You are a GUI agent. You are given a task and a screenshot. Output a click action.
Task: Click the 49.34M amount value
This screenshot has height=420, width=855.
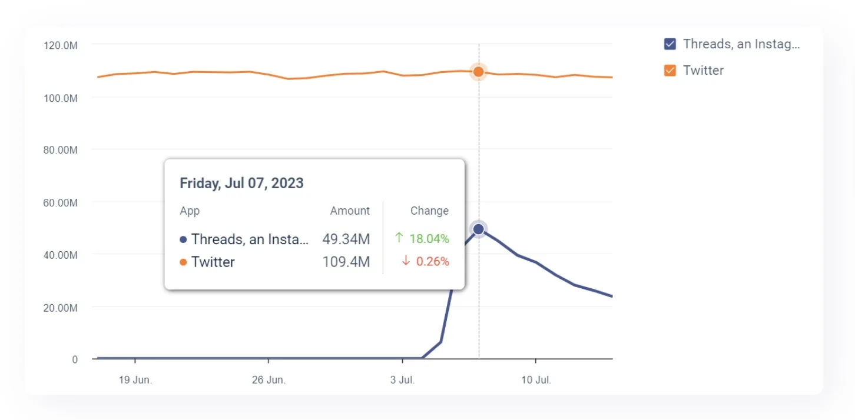(346, 239)
